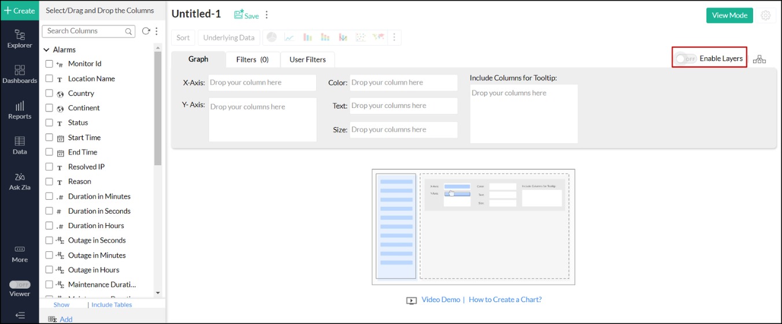Collapse the Alarms table tree
Image resolution: width=782 pixels, height=324 pixels.
46,50
